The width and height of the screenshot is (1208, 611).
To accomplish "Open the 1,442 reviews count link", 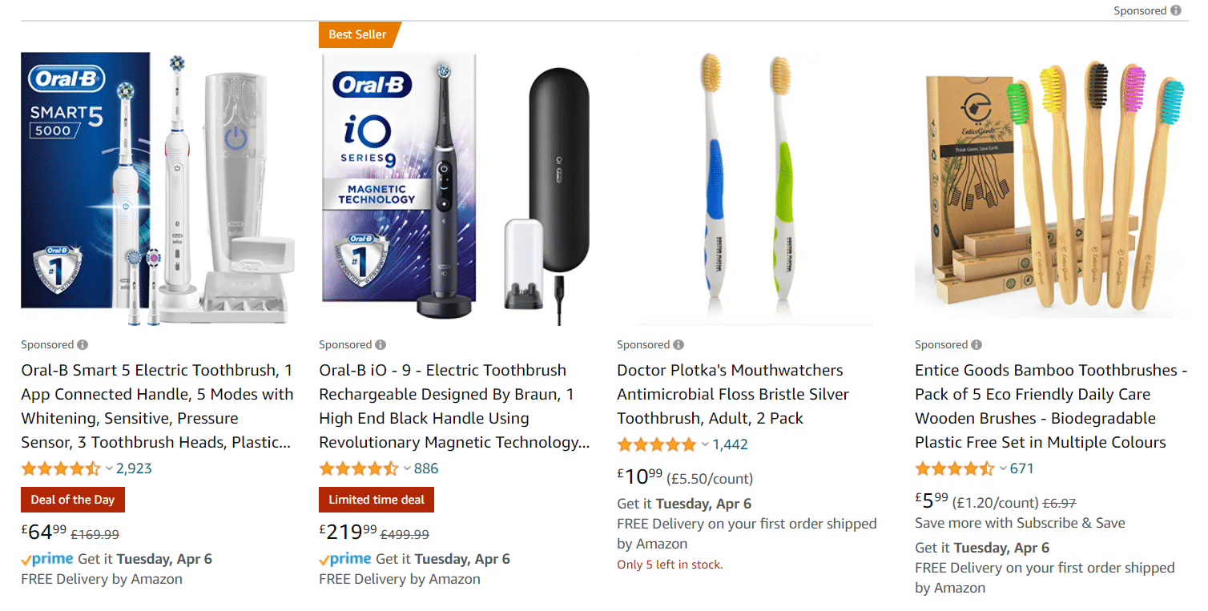I will click(x=730, y=444).
